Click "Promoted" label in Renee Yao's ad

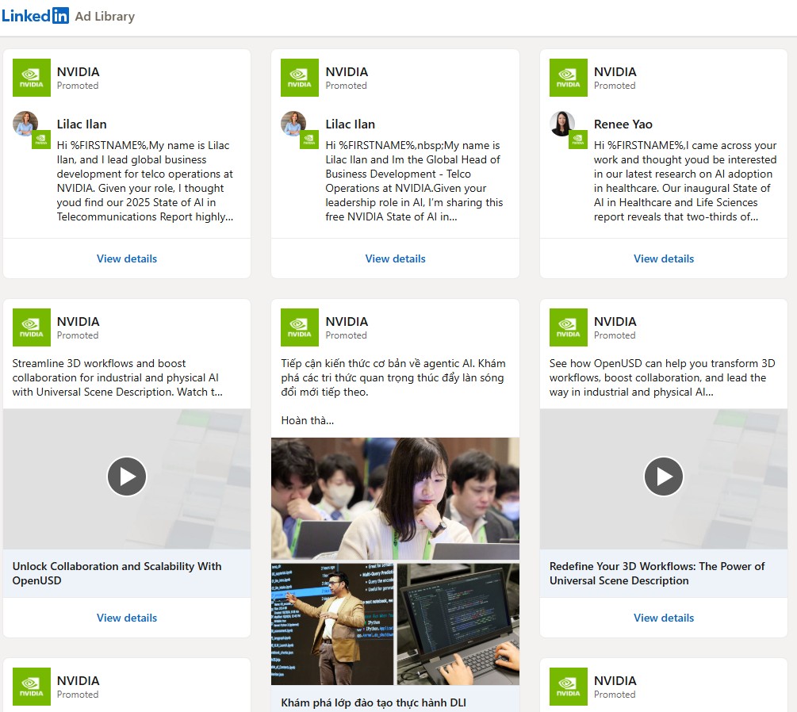pyautogui.click(x=615, y=86)
